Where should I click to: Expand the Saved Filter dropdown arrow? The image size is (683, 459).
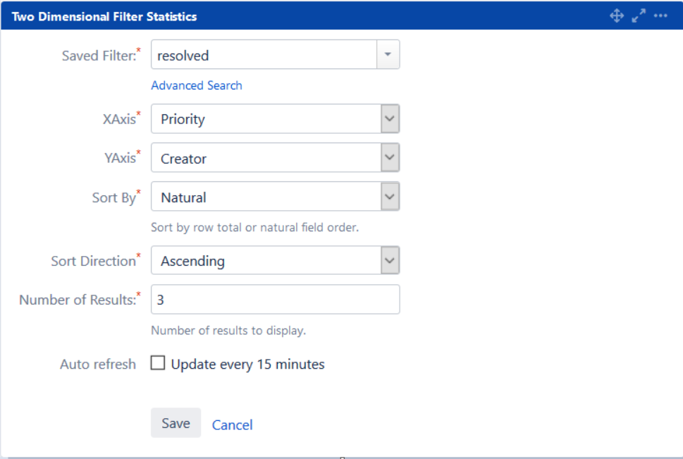(388, 55)
